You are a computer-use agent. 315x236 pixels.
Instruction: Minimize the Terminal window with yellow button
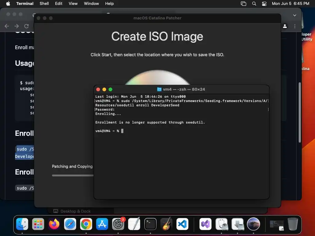(x=104, y=89)
